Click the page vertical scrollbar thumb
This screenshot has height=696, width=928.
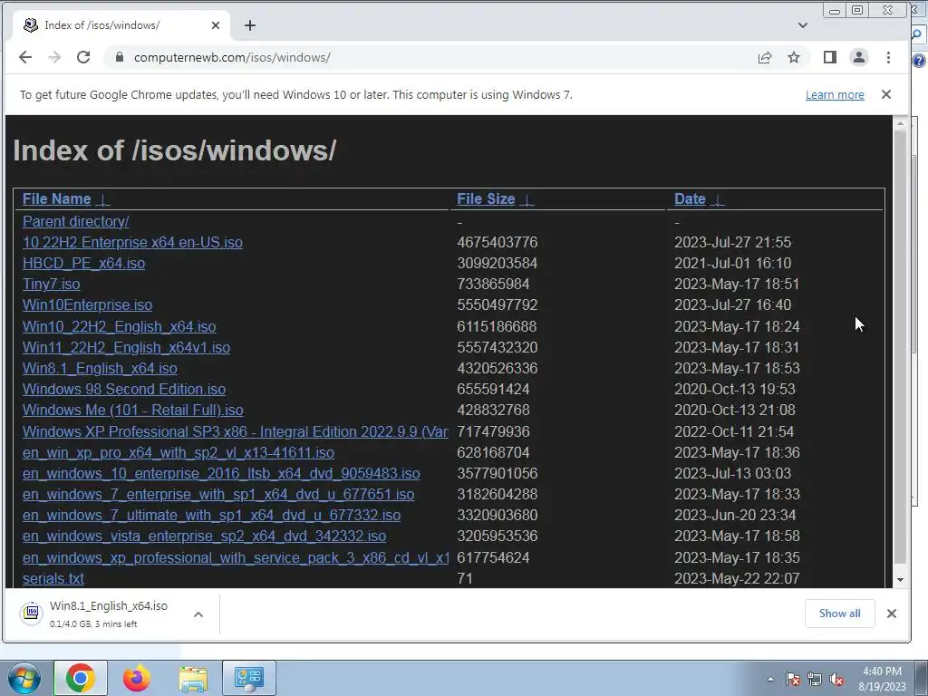900,346
